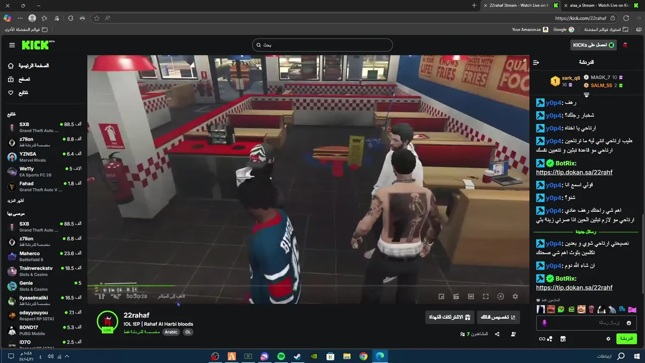Viewport: 645px width, 363px height.
Task: Open Steam from the taskbar
Action: 297,356
